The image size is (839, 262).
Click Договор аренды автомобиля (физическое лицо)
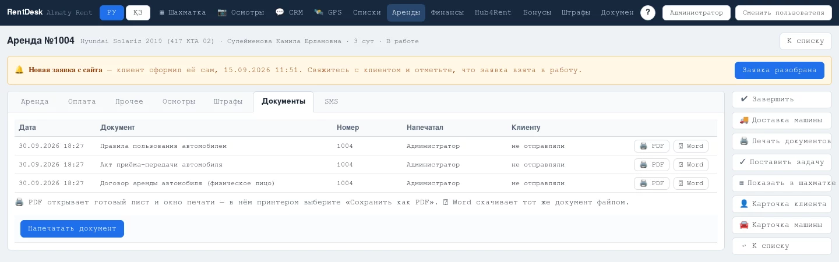188,183
